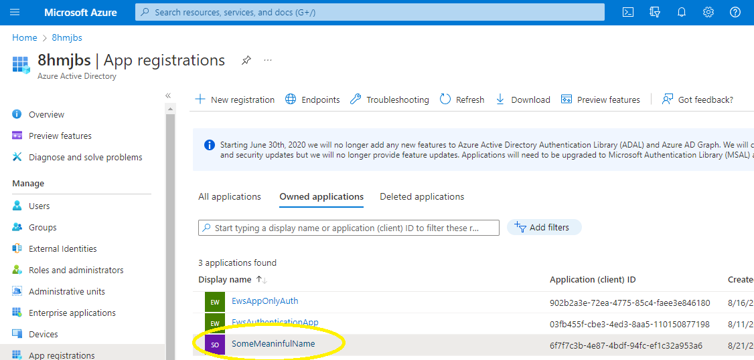Open the SomeMeaninfulName application
Viewport: 754px width, 360px height.
(x=273, y=344)
